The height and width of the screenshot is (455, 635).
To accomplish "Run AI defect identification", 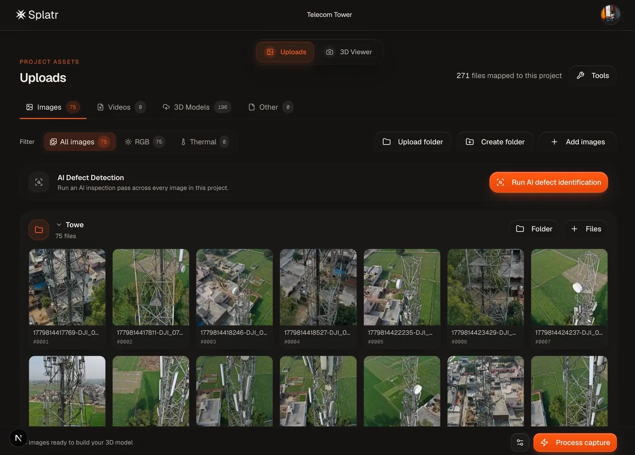I will pyautogui.click(x=548, y=182).
